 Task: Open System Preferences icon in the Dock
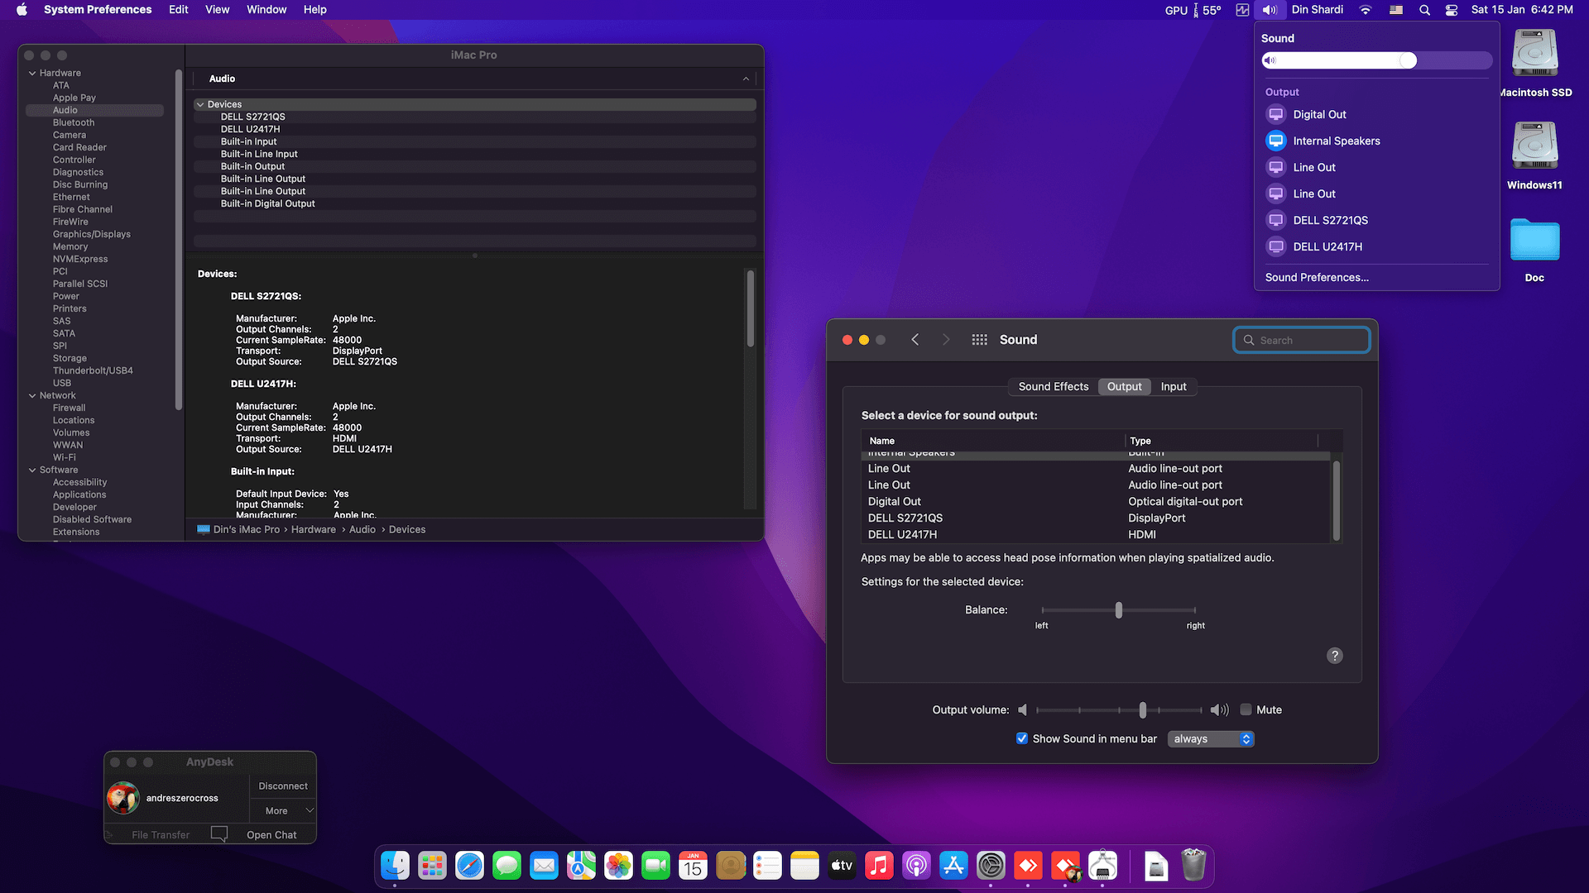click(x=990, y=865)
